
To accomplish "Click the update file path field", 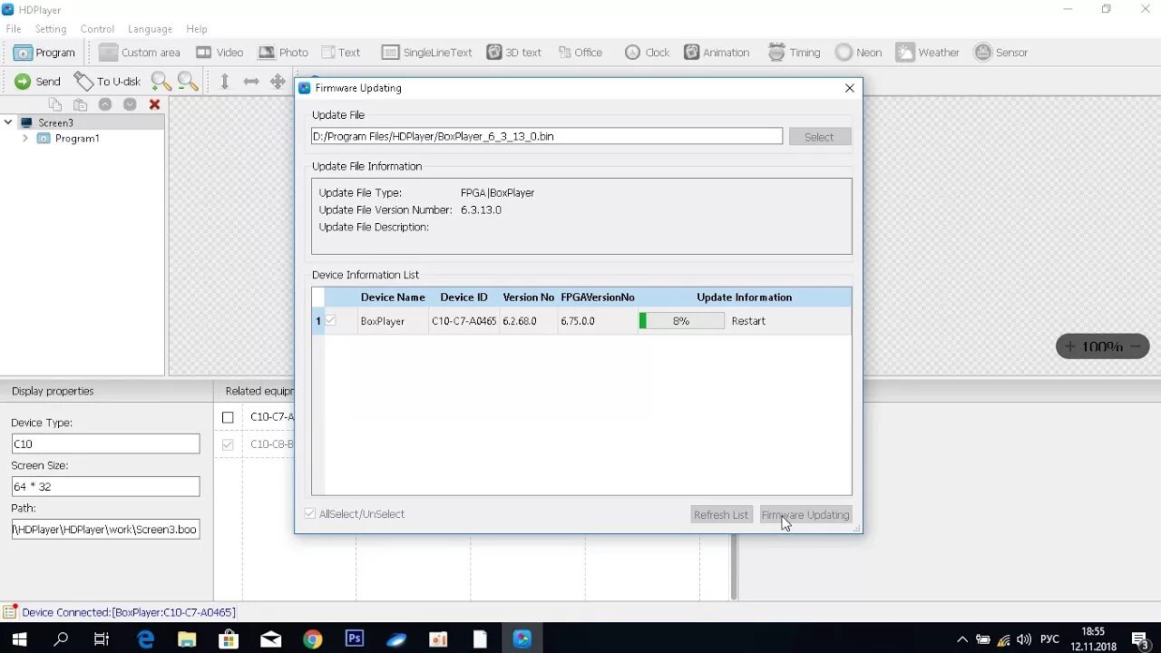I will [x=546, y=136].
